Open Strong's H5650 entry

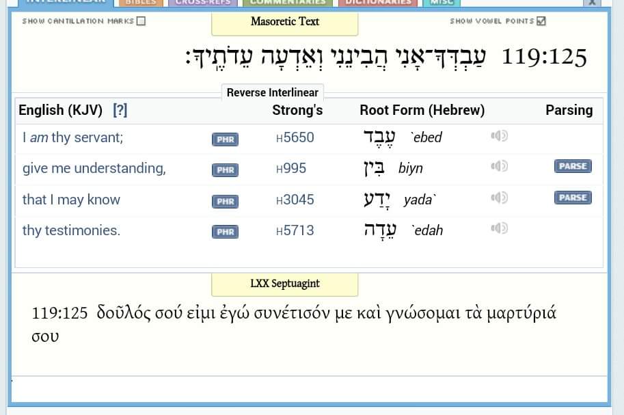(295, 137)
